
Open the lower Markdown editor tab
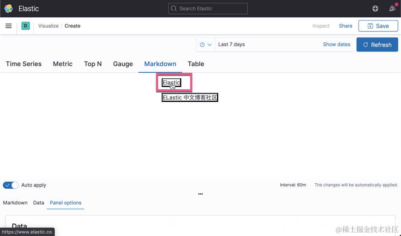pyautogui.click(x=15, y=203)
